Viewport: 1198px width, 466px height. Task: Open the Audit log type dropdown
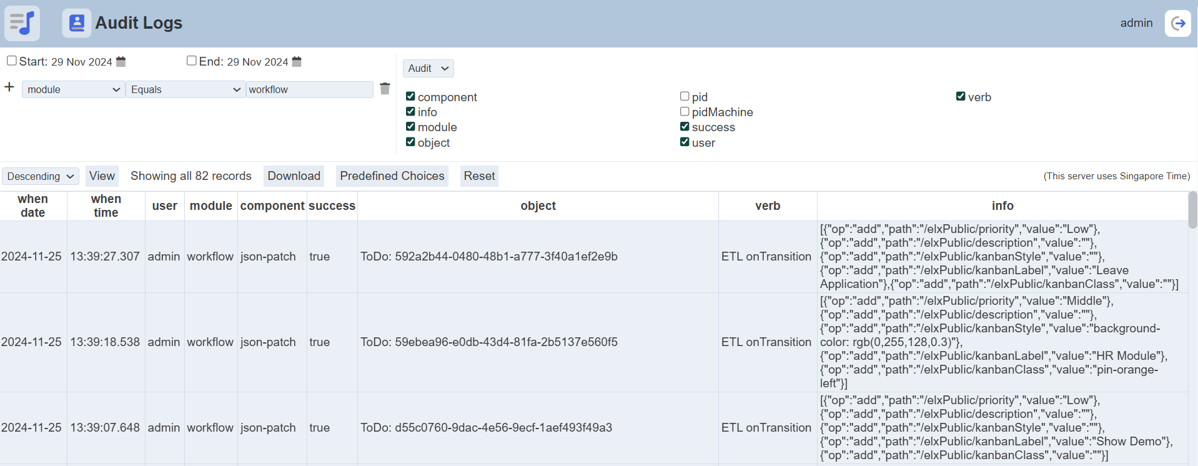tap(428, 68)
